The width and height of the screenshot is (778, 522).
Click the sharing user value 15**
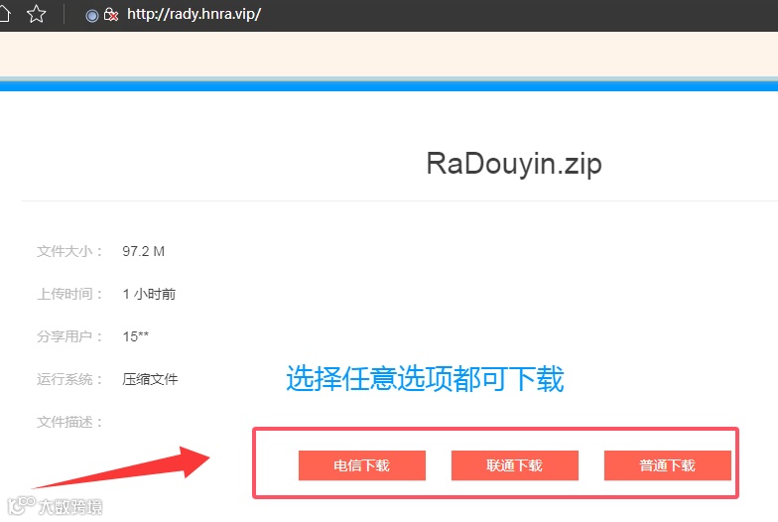pyautogui.click(x=135, y=336)
